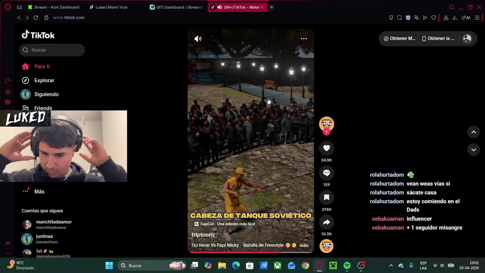Click the www.tiktok.com address bar

click(x=69, y=17)
